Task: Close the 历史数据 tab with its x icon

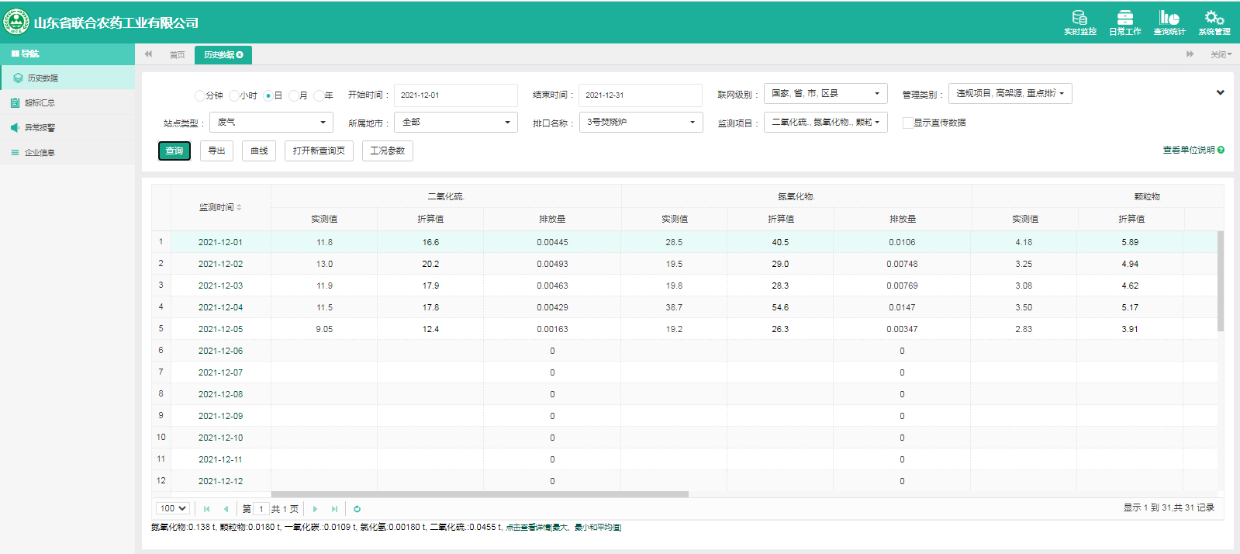Action: coord(240,55)
